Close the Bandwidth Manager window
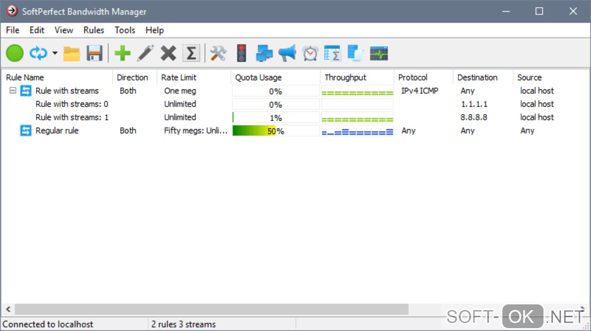Image resolution: width=591 pixels, height=331 pixels. (573, 12)
